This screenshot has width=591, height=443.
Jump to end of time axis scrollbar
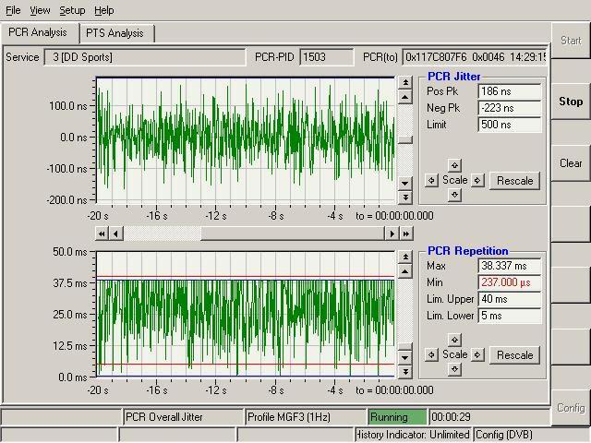tap(405, 233)
